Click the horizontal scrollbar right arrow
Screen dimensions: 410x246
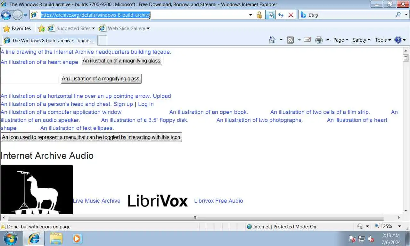[399, 217]
